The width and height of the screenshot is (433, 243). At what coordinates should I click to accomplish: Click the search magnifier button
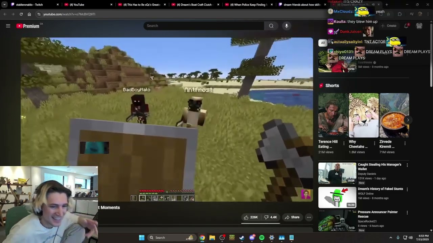271,26
